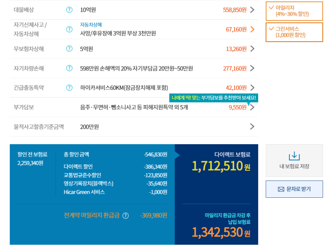The width and height of the screenshot is (326, 245).
Task: Click help icon next to 전계약 마일리지 환급금
Action: [126, 216]
